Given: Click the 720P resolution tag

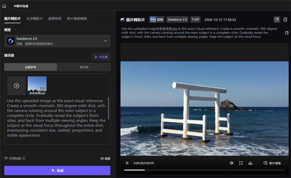Looking at the screenshot, I should point(195,20).
